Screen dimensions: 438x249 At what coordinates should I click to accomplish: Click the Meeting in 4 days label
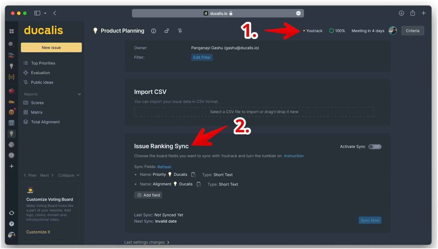pos(368,31)
